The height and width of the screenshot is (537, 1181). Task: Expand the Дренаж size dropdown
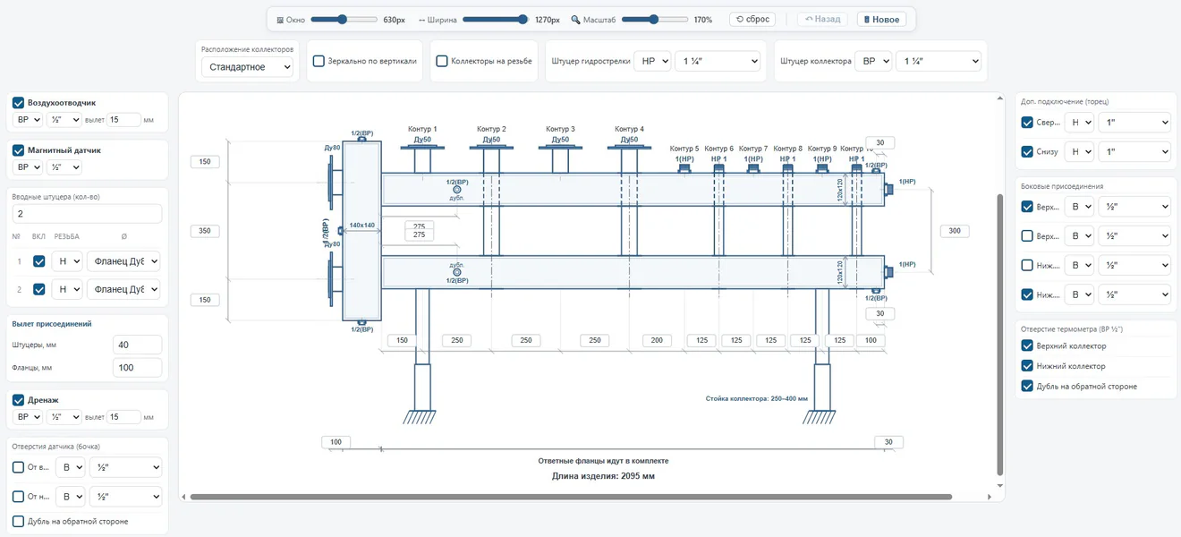(x=64, y=417)
